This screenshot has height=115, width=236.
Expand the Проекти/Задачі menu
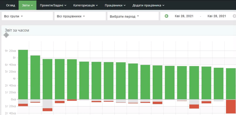(x=53, y=5)
